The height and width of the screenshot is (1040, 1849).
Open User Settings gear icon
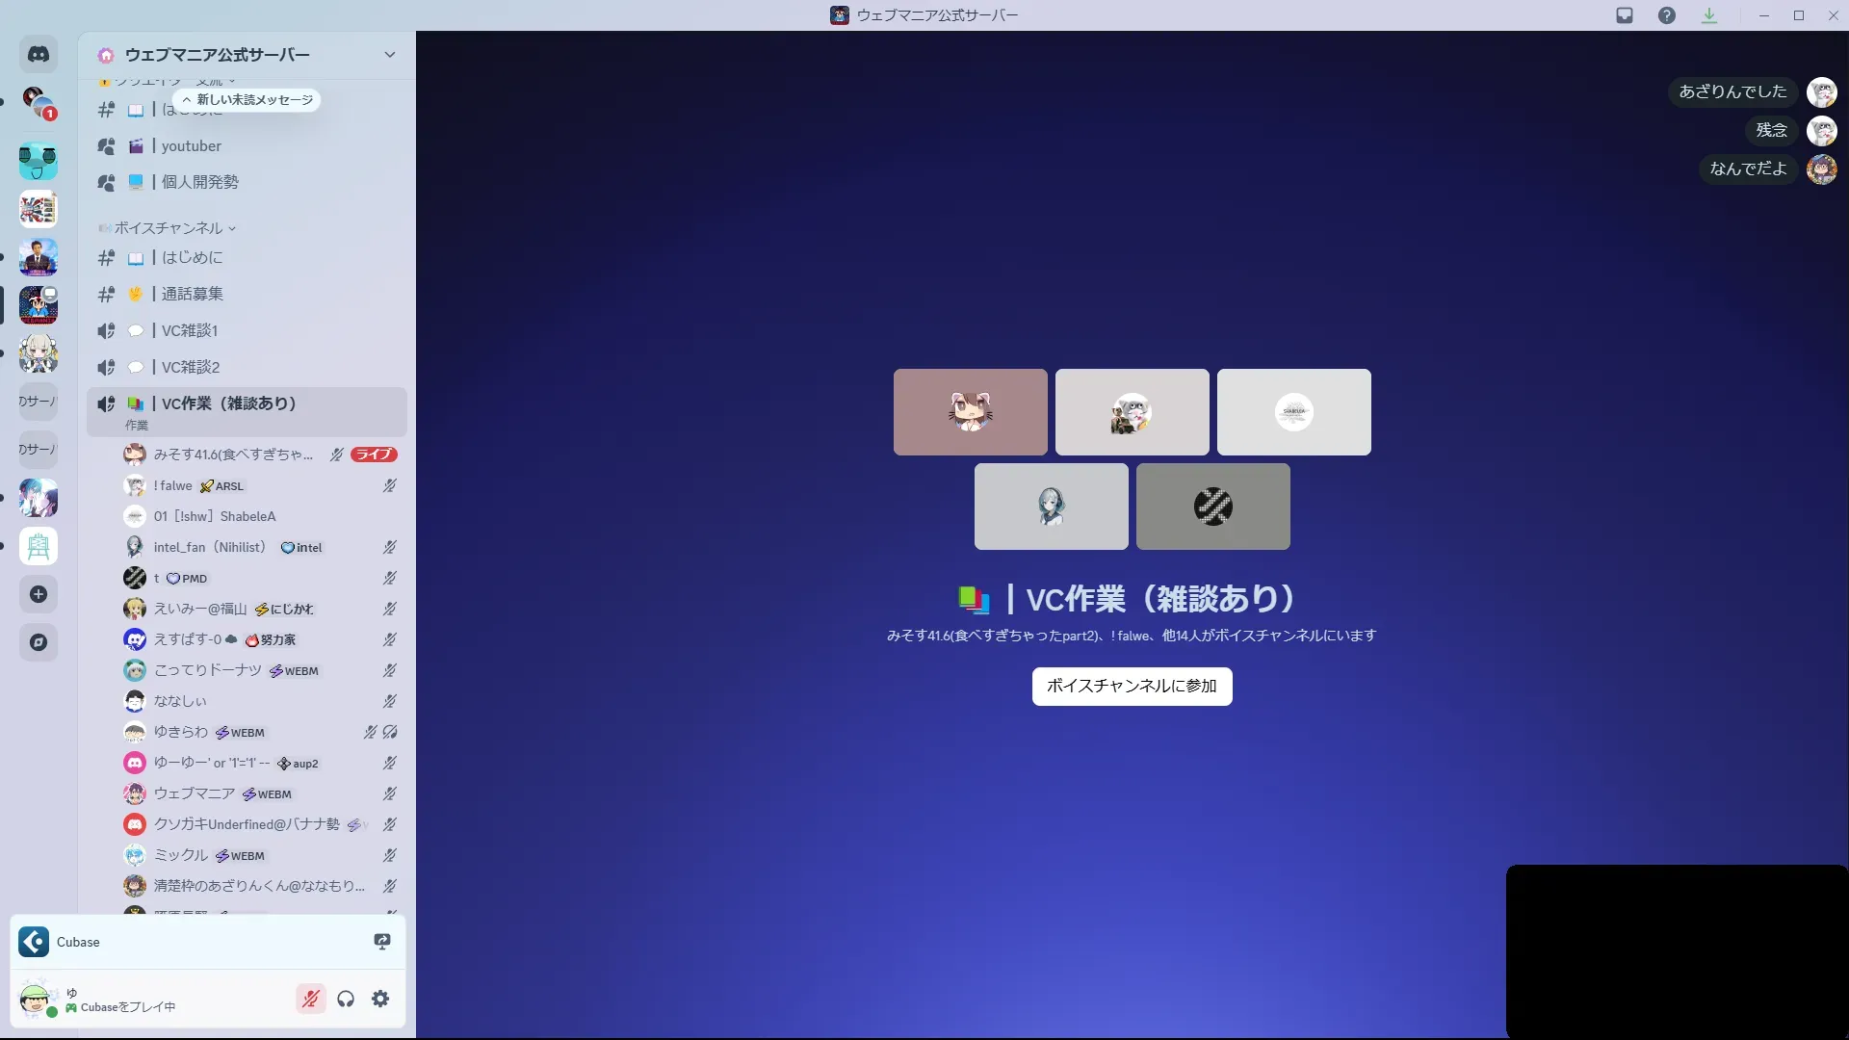[x=381, y=999]
